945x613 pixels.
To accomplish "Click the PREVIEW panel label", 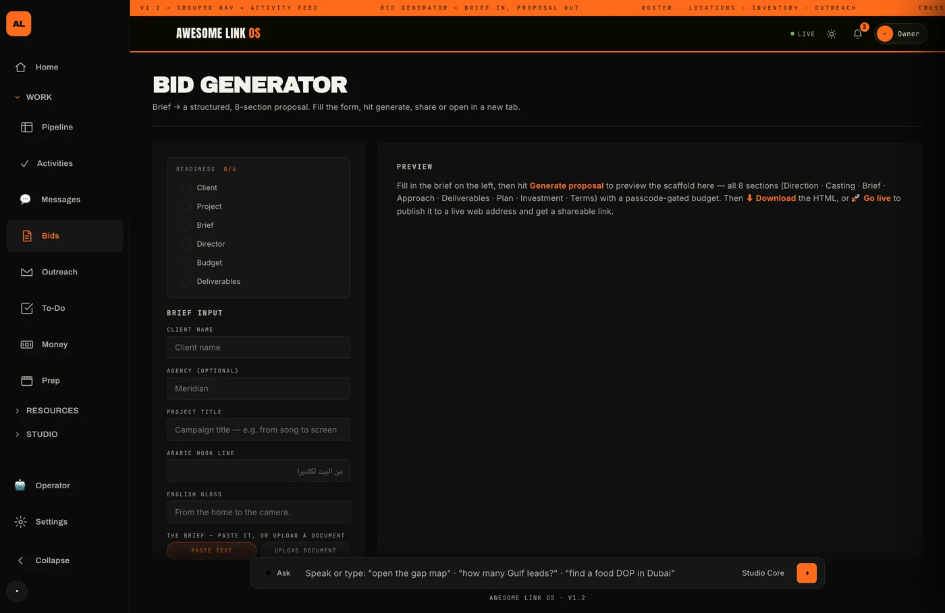I will click(414, 167).
